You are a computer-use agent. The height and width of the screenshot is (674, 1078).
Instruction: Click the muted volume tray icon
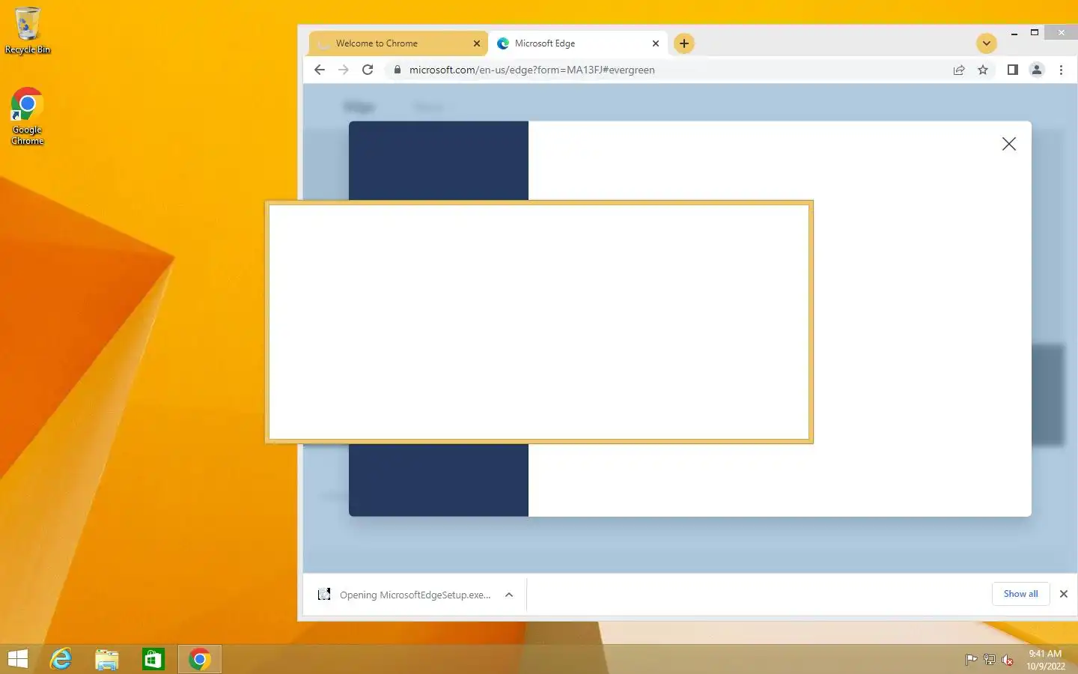pos(1008,660)
